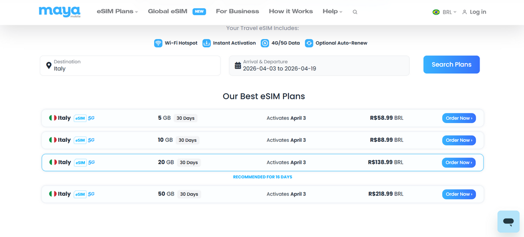
Task: Expand the eSIM Plans menu
Action: coord(117,12)
